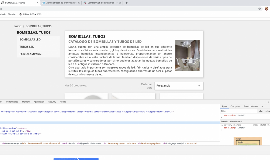Open the Application panel in DevTools

point(39,102)
